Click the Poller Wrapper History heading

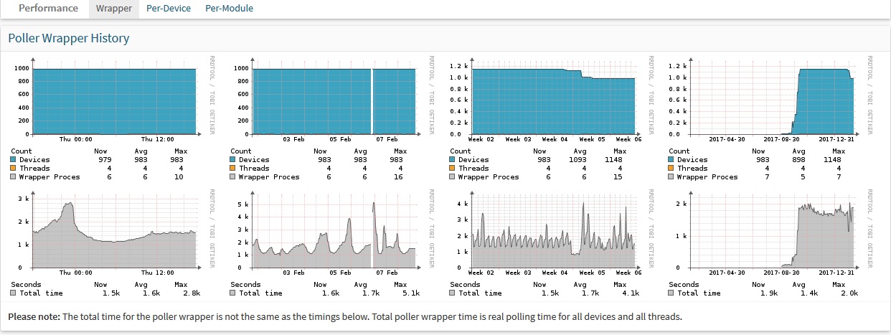[x=69, y=38]
